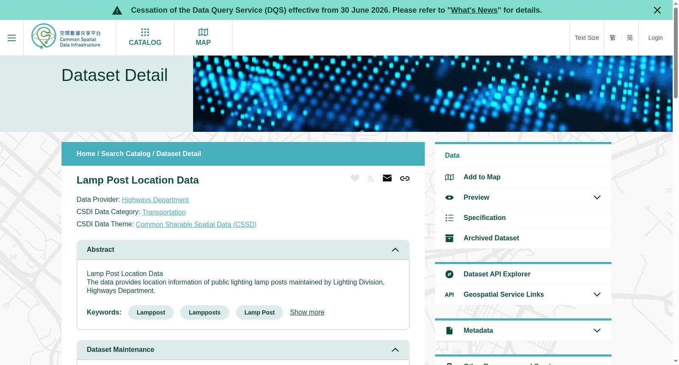Switch to Simplified Chinese (简)
The height and width of the screenshot is (365, 679).
pyautogui.click(x=630, y=38)
